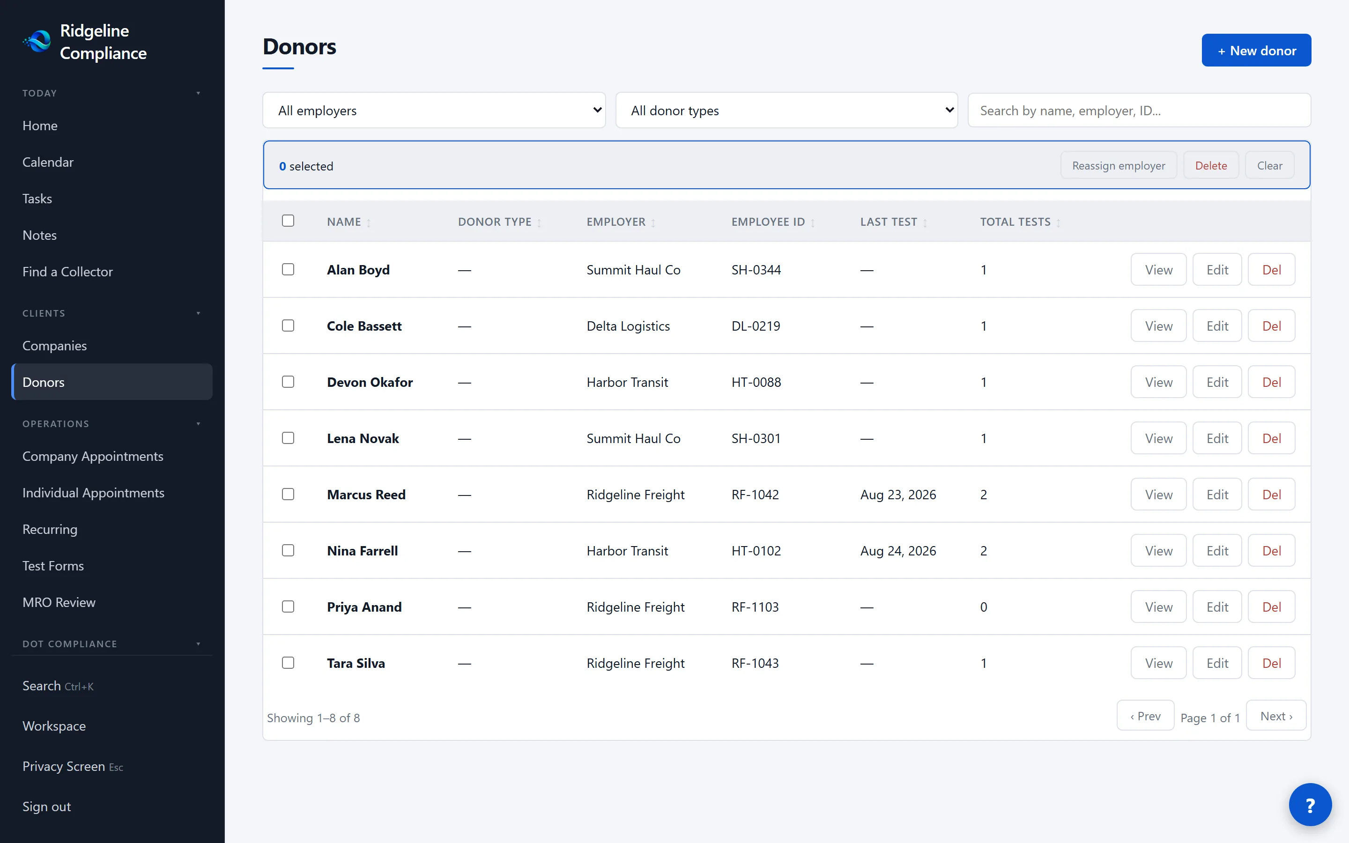Viewport: 1349px width, 843px height.
Task: Sort by Last Test column arrow
Action: pyautogui.click(x=925, y=222)
